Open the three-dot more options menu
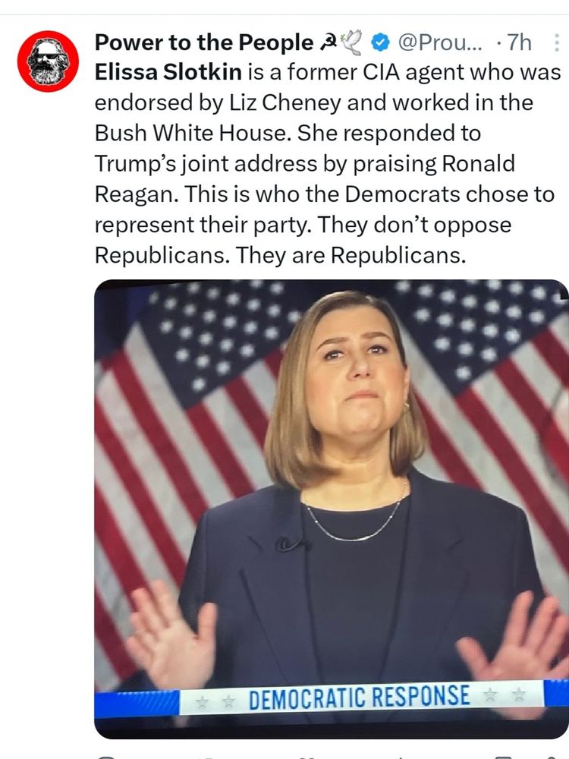This screenshot has width=569, height=759. (x=556, y=43)
